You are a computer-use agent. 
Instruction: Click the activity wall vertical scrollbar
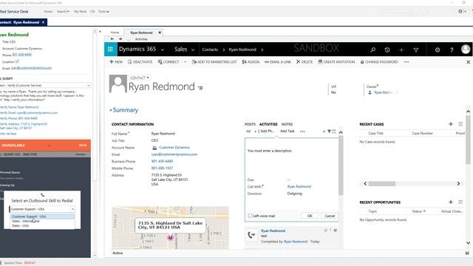[341, 166]
